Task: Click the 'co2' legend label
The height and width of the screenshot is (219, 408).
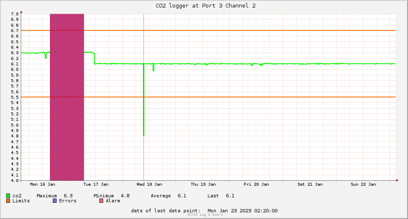Action: pyautogui.click(x=17, y=196)
